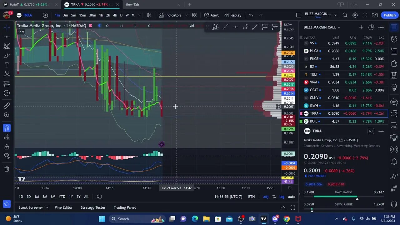
Task: Select the ruler measure tool
Action: (7, 106)
